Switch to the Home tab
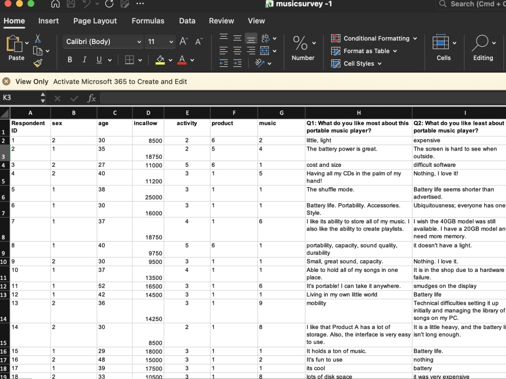Viewport: 506px width, 379px height. tap(14, 21)
